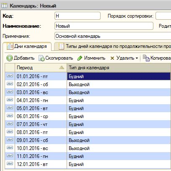Select the cell 03.01.2016 - вс

pos(41,92)
